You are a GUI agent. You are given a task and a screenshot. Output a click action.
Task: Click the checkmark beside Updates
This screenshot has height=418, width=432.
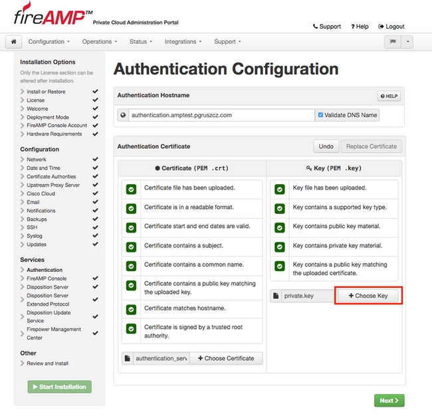pos(95,244)
